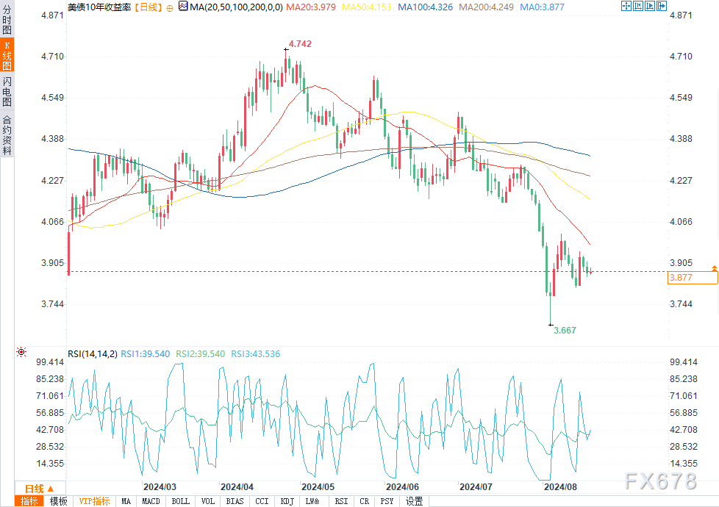Apply the BOLL indicator
Viewport: 719px width, 507px height.
(181, 502)
